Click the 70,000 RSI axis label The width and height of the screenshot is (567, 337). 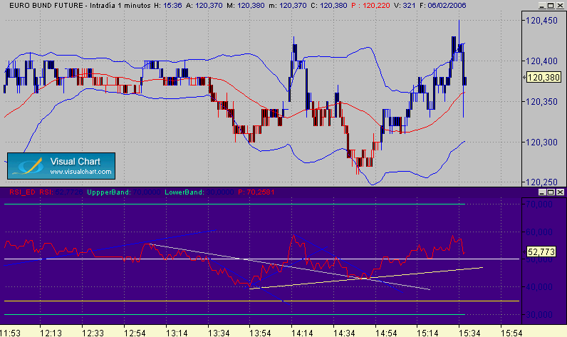coord(539,204)
